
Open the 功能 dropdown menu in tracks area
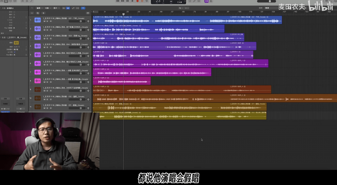click(48, 8)
